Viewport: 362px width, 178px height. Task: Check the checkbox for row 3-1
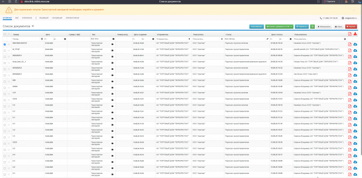[x=5, y=137]
